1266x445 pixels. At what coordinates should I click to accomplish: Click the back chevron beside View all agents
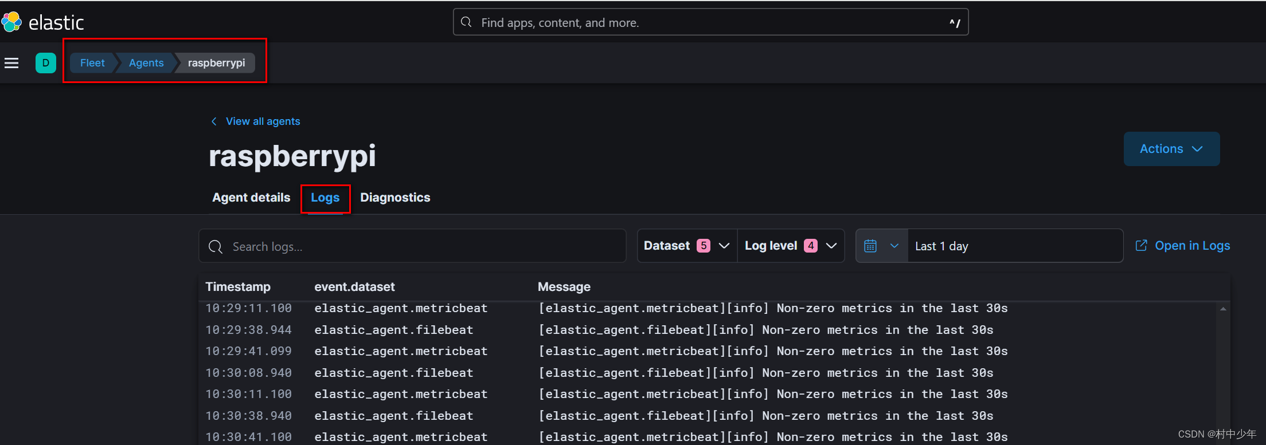point(214,121)
